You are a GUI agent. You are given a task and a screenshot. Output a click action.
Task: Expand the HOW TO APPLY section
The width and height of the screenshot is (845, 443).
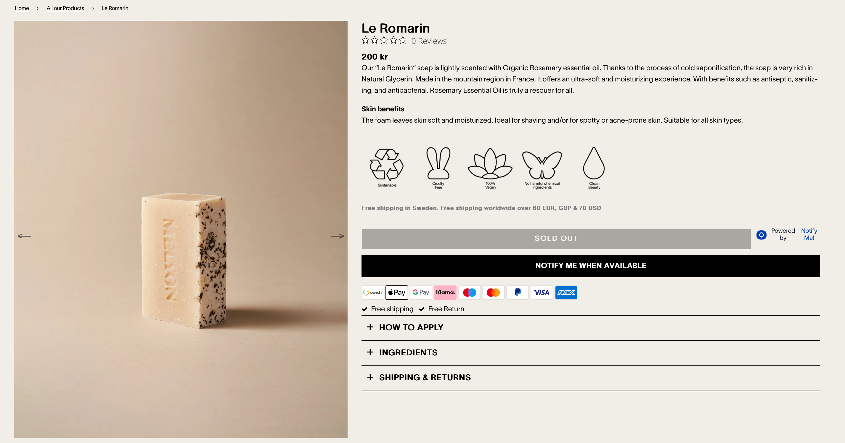(x=411, y=327)
